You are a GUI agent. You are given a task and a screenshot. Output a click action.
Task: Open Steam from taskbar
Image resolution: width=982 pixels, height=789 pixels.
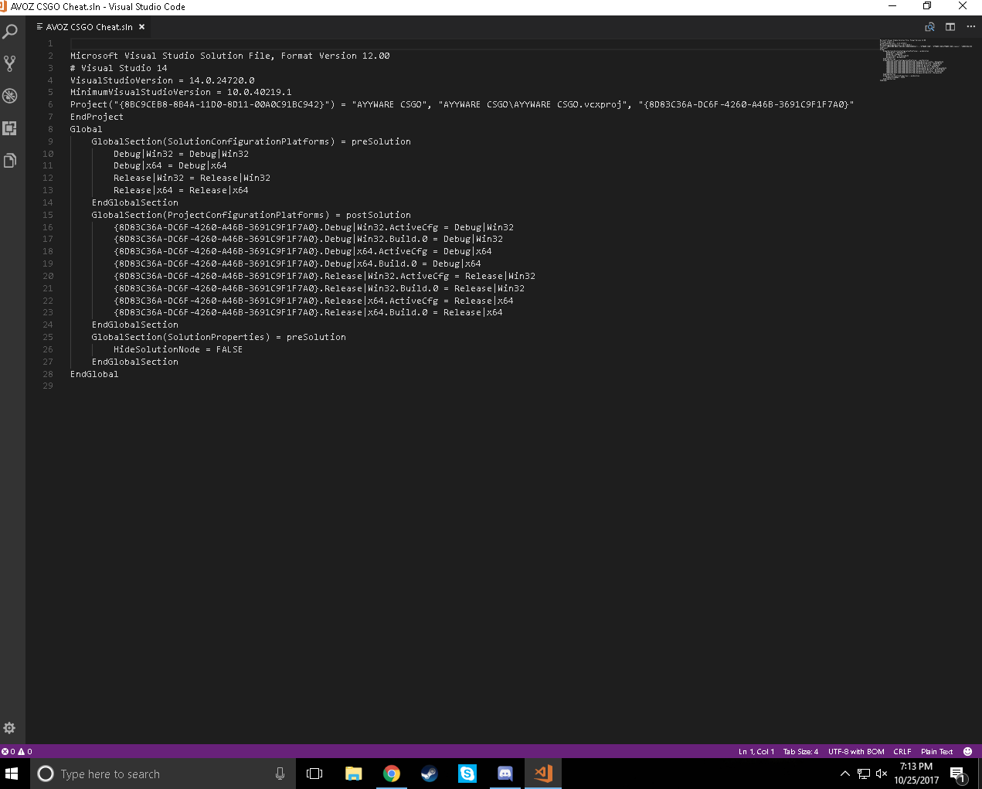pos(430,774)
